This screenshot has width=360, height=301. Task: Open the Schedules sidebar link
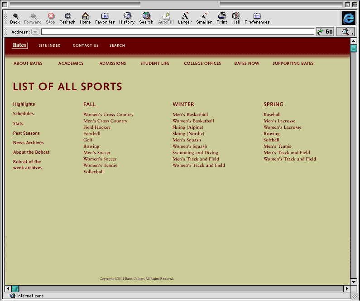(23, 113)
